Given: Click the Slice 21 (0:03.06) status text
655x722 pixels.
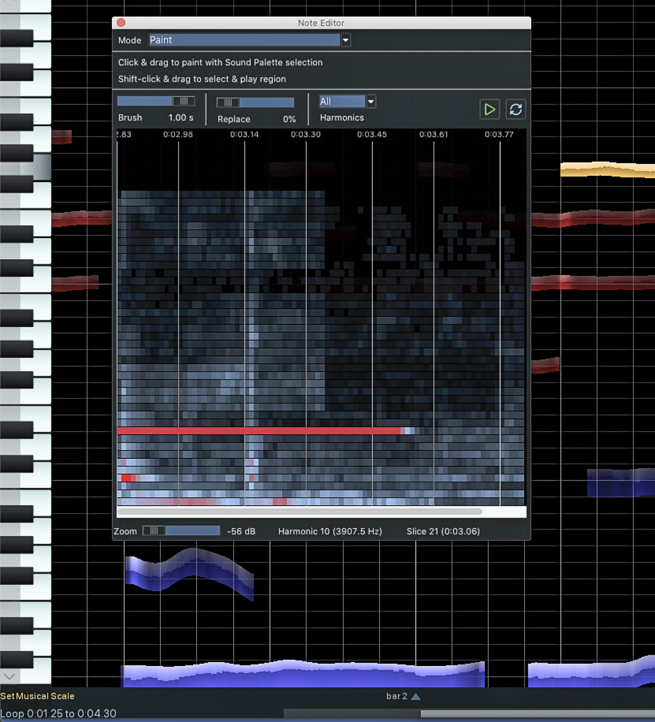Looking at the screenshot, I should (443, 531).
